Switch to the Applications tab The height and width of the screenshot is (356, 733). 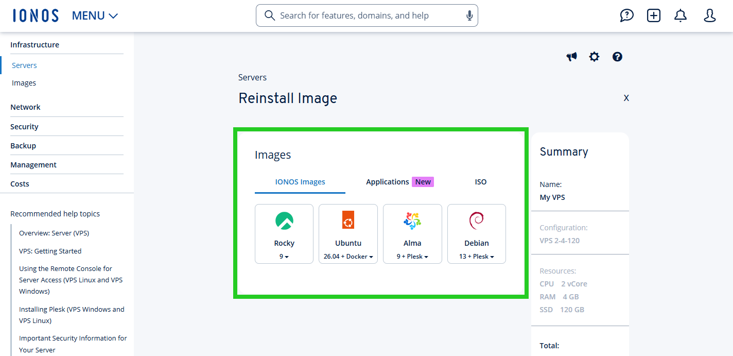(388, 182)
